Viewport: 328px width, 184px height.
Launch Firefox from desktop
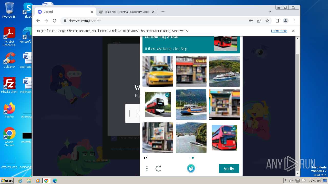[9, 110]
